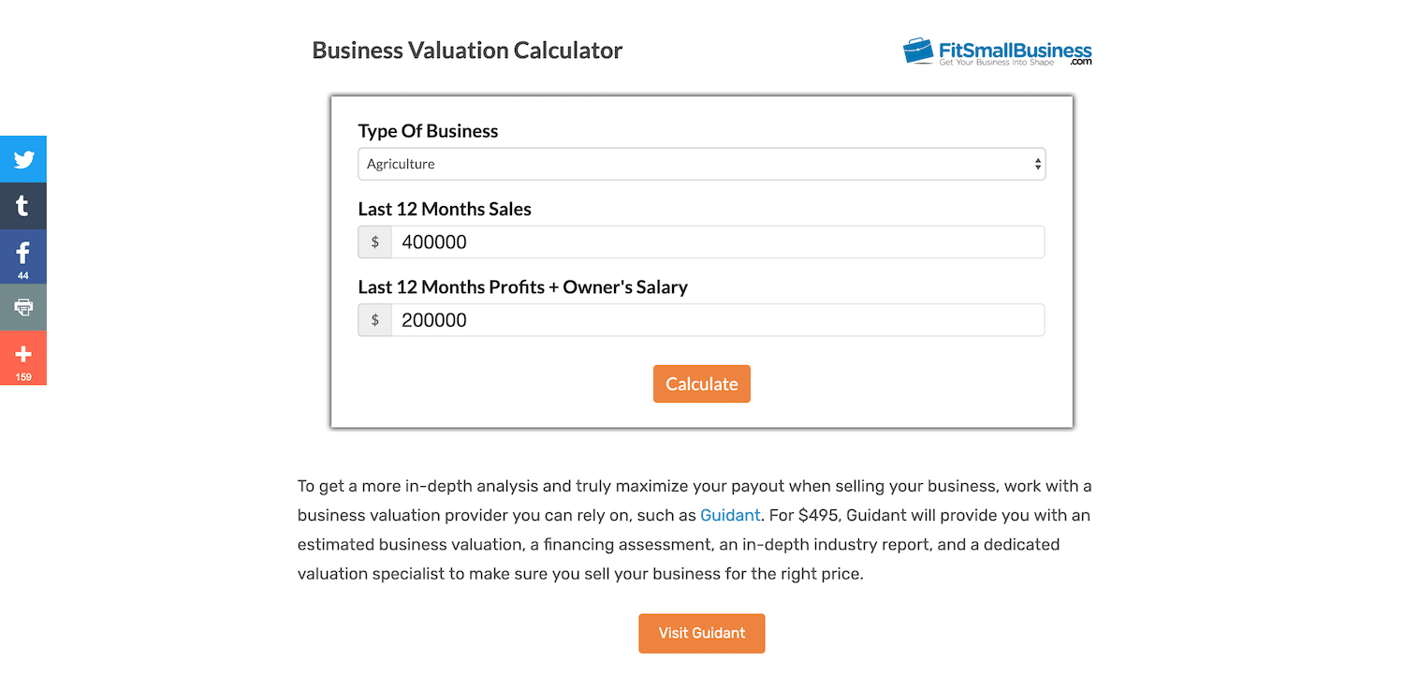Share the page on Twitter
Screen dimensions: 1404x676
coord(23,158)
